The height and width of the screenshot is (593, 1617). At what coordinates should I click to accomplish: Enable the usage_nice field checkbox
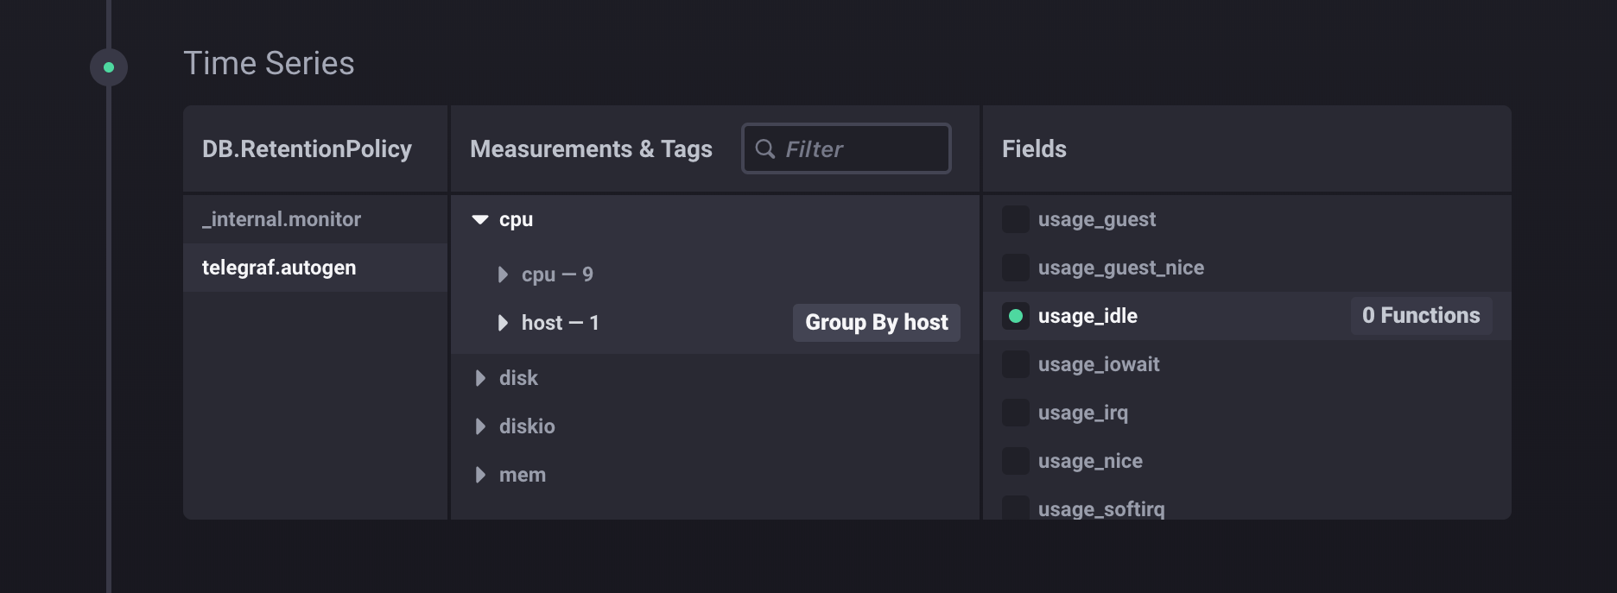[1016, 461]
